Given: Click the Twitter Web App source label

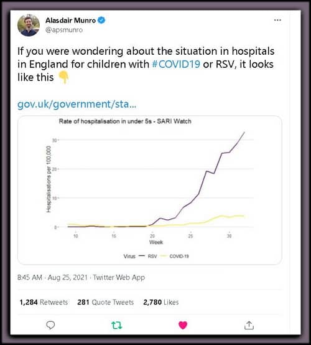Looking at the screenshot, I should coord(119,277).
